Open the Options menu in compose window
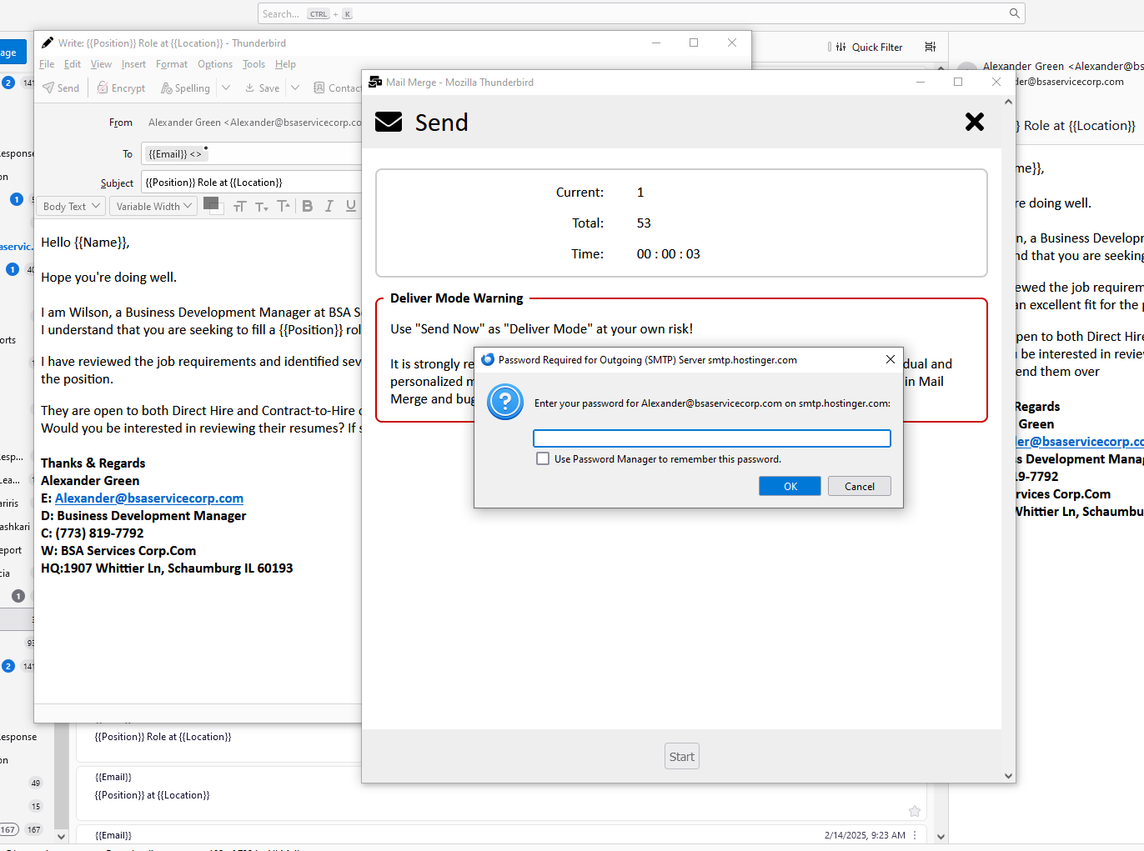The height and width of the screenshot is (851, 1144). tap(215, 64)
